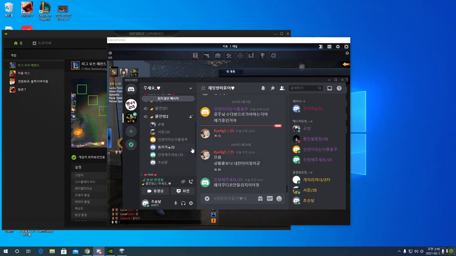456x256 pixels.
Task: Open the GIF picker
Action: [270, 198]
